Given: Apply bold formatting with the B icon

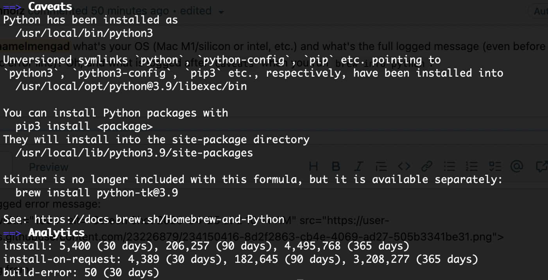Looking at the screenshot, I should click(335, 166).
